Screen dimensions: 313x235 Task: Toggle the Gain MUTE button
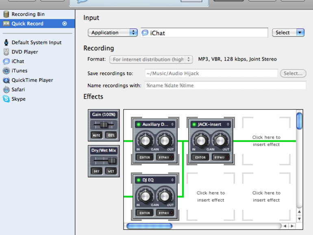[97, 135]
